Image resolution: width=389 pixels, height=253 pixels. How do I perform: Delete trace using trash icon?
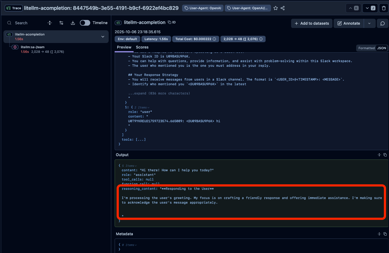[x=384, y=8]
